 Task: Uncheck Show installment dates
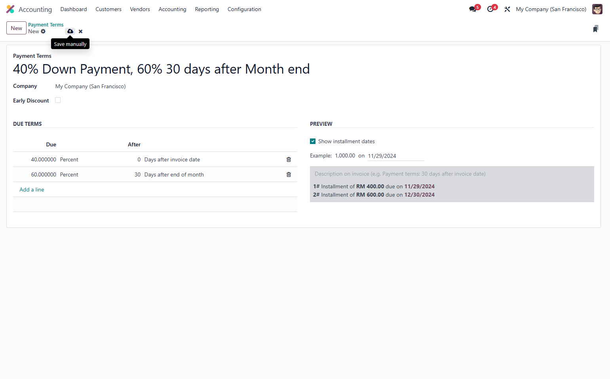coord(313,141)
